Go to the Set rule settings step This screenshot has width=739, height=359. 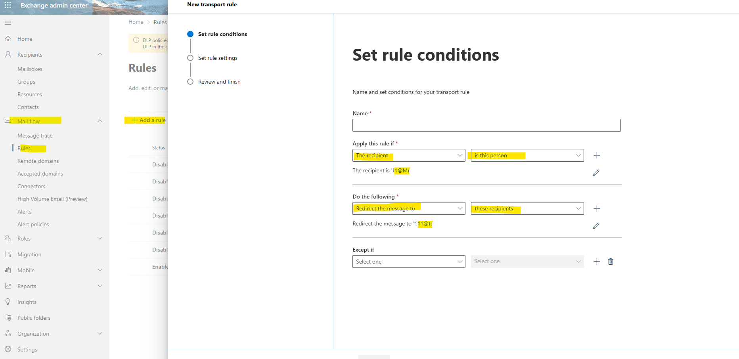coord(218,58)
